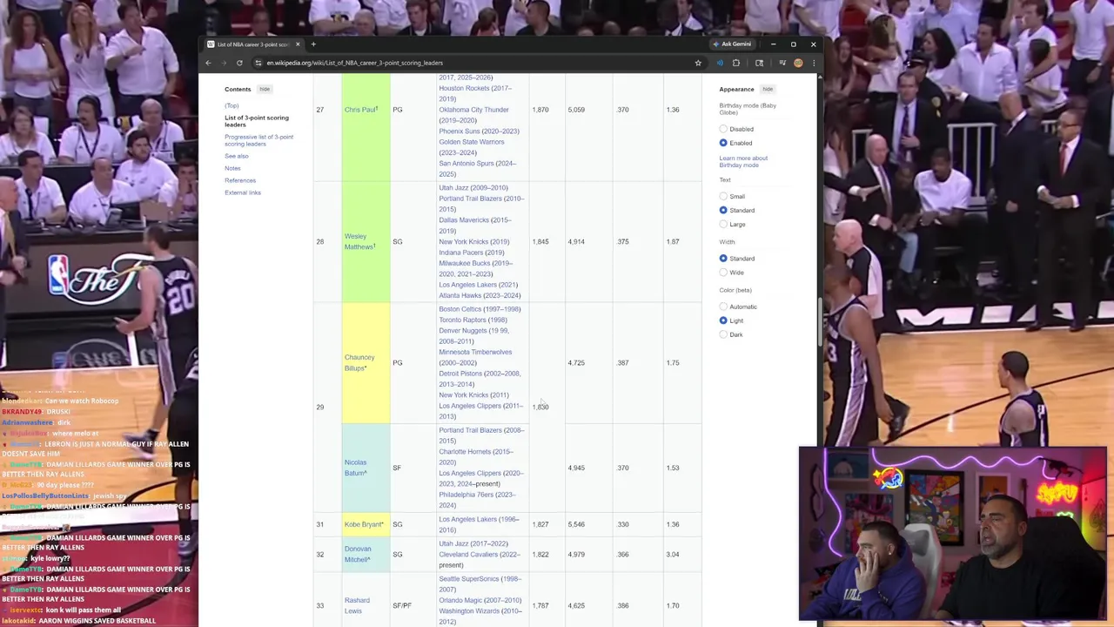Click the address bar URL
1114x627 pixels.
(x=355, y=63)
